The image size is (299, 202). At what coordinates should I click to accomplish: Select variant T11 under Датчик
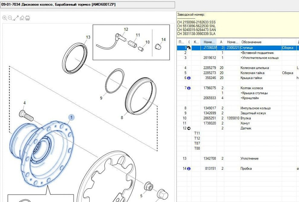[197, 133]
